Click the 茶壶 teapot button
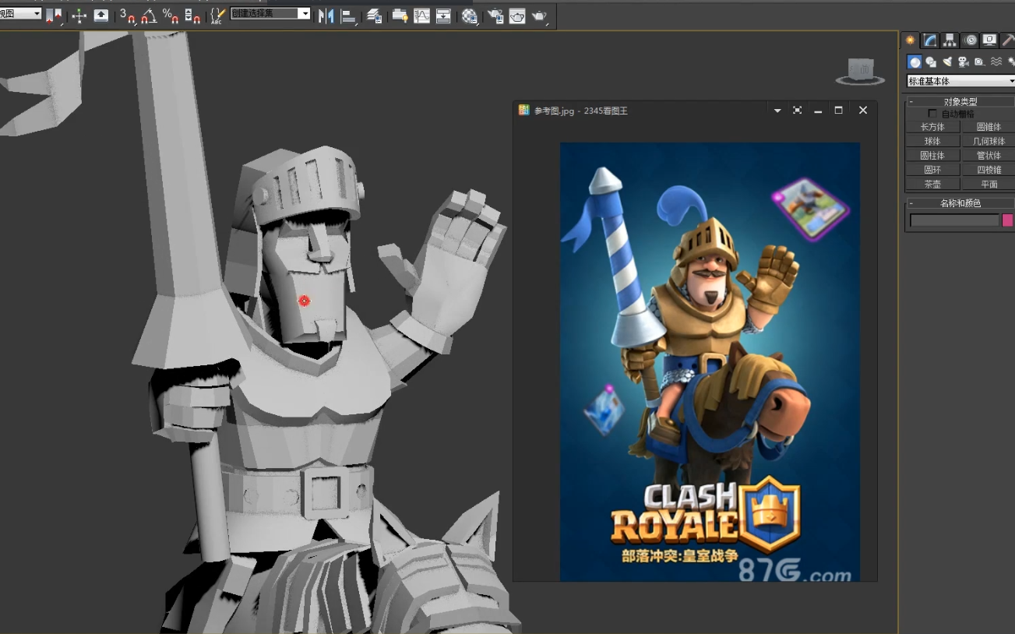Viewport: 1015px width, 634px height. [x=932, y=185]
